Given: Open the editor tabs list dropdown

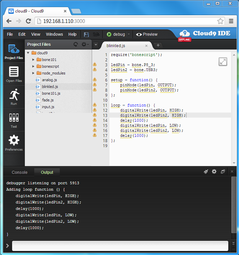Looking at the screenshot, I should tap(96, 45).
